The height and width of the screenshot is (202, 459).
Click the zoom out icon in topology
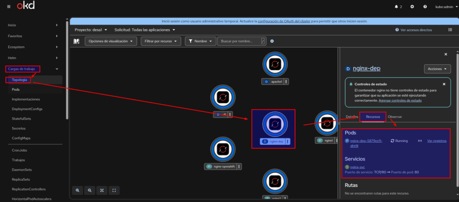(x=90, y=190)
